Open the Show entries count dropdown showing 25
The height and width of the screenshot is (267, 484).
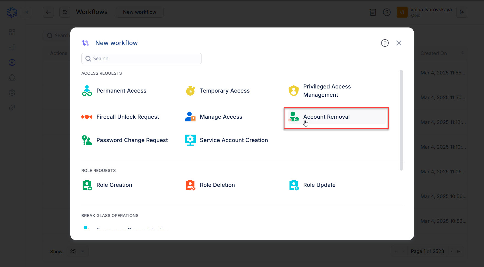77,251
